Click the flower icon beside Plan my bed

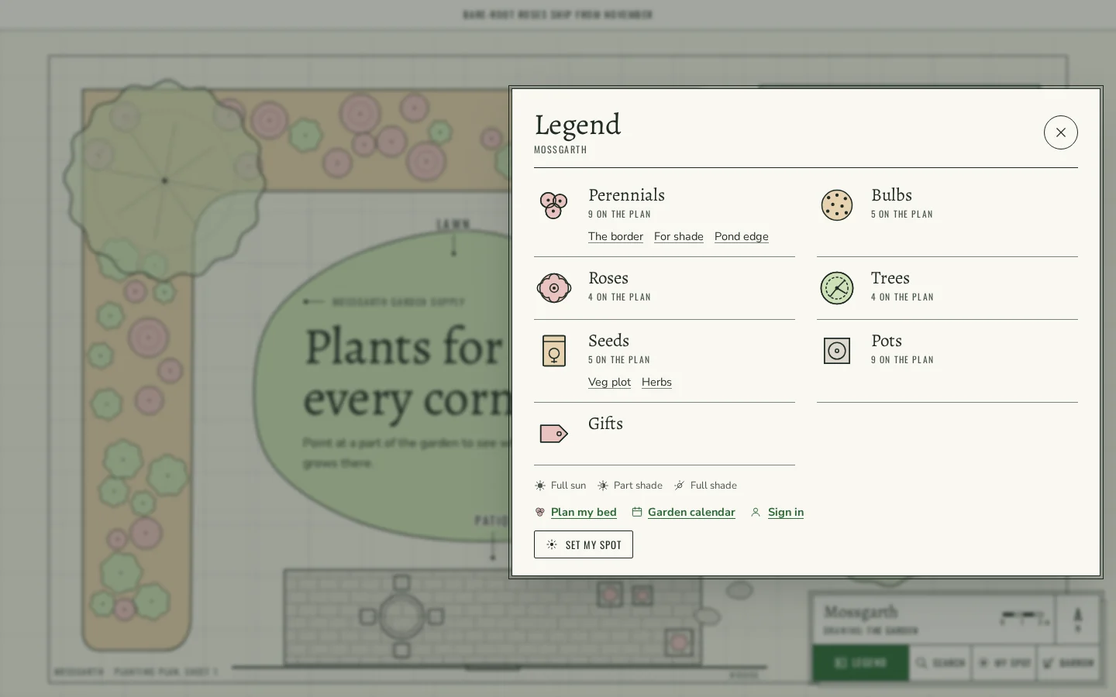click(540, 512)
